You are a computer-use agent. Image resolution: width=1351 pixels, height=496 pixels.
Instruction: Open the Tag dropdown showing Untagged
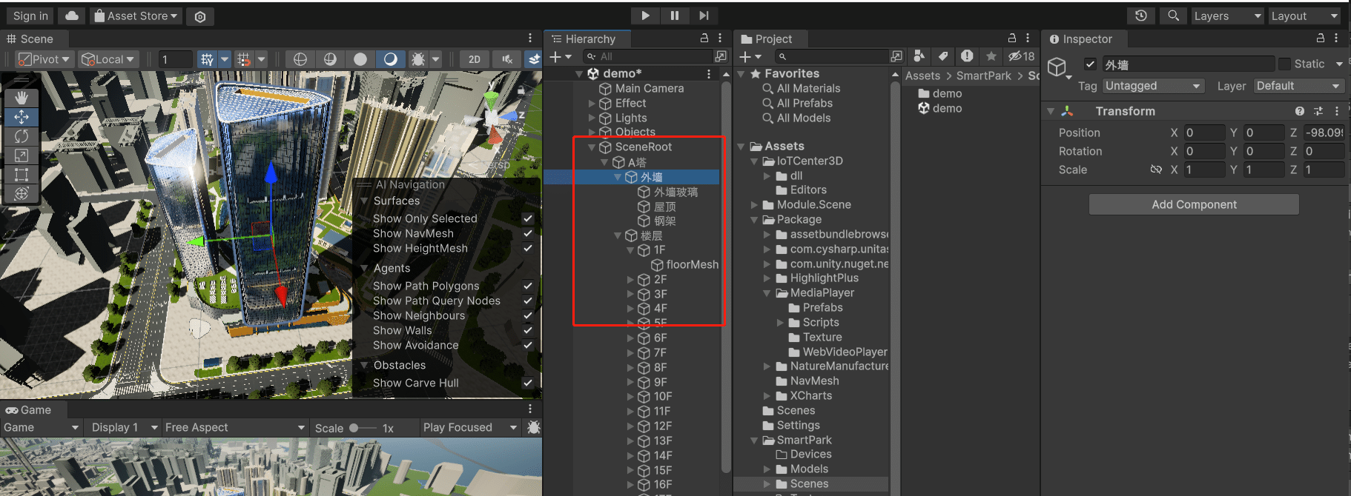tap(1152, 86)
